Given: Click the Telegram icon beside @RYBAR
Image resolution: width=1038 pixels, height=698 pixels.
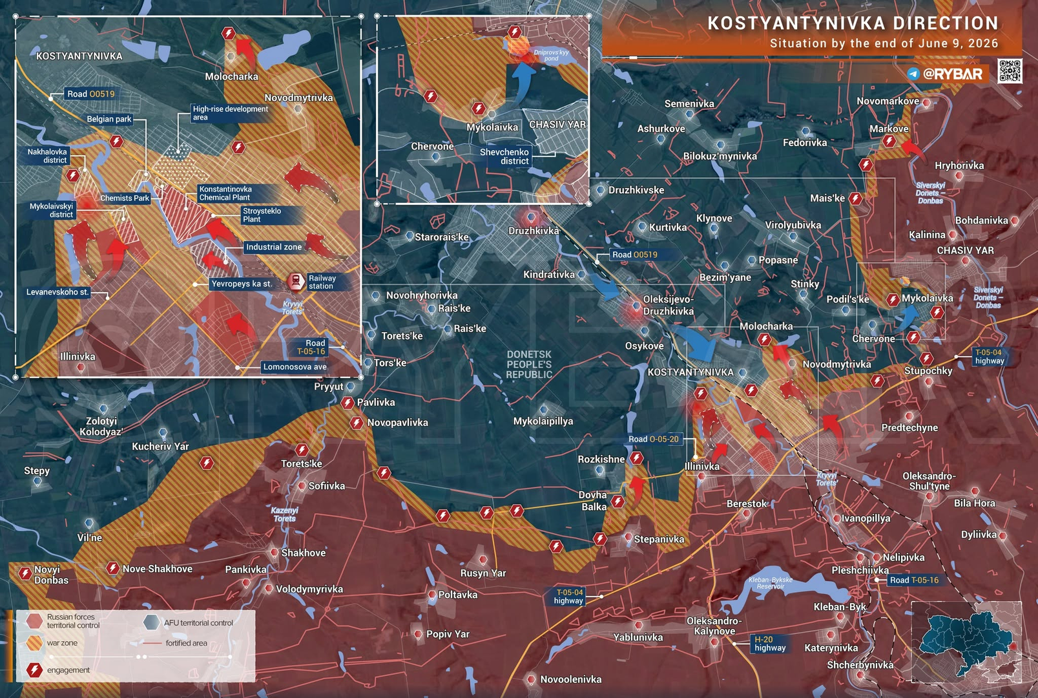Looking at the screenshot, I should pos(913,74).
